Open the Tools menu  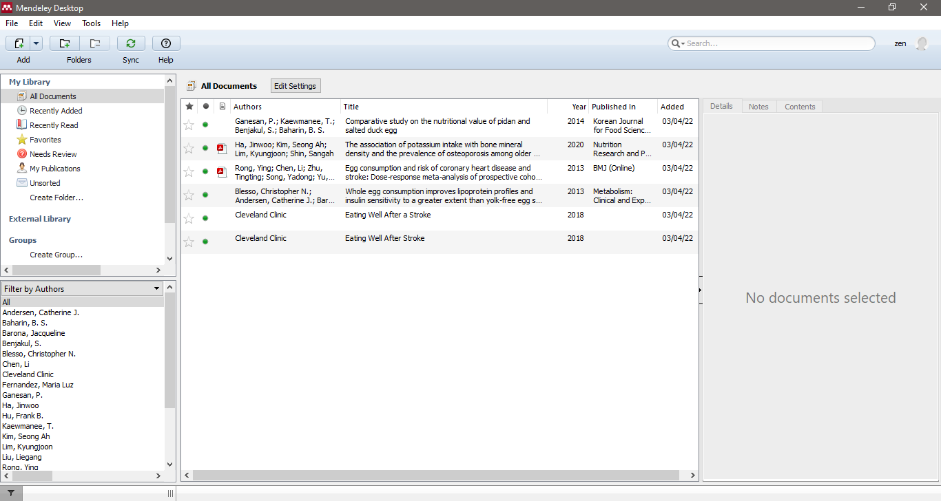pyautogui.click(x=92, y=23)
